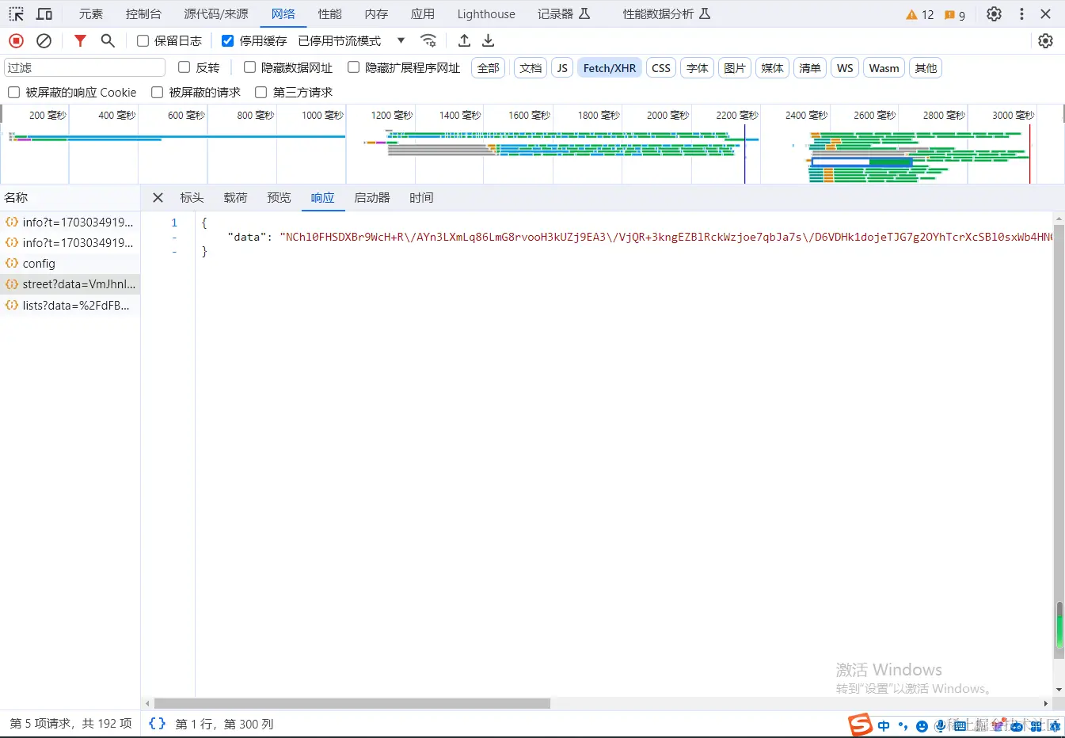
Task: Open the 应用 panel tab
Action: tap(423, 14)
